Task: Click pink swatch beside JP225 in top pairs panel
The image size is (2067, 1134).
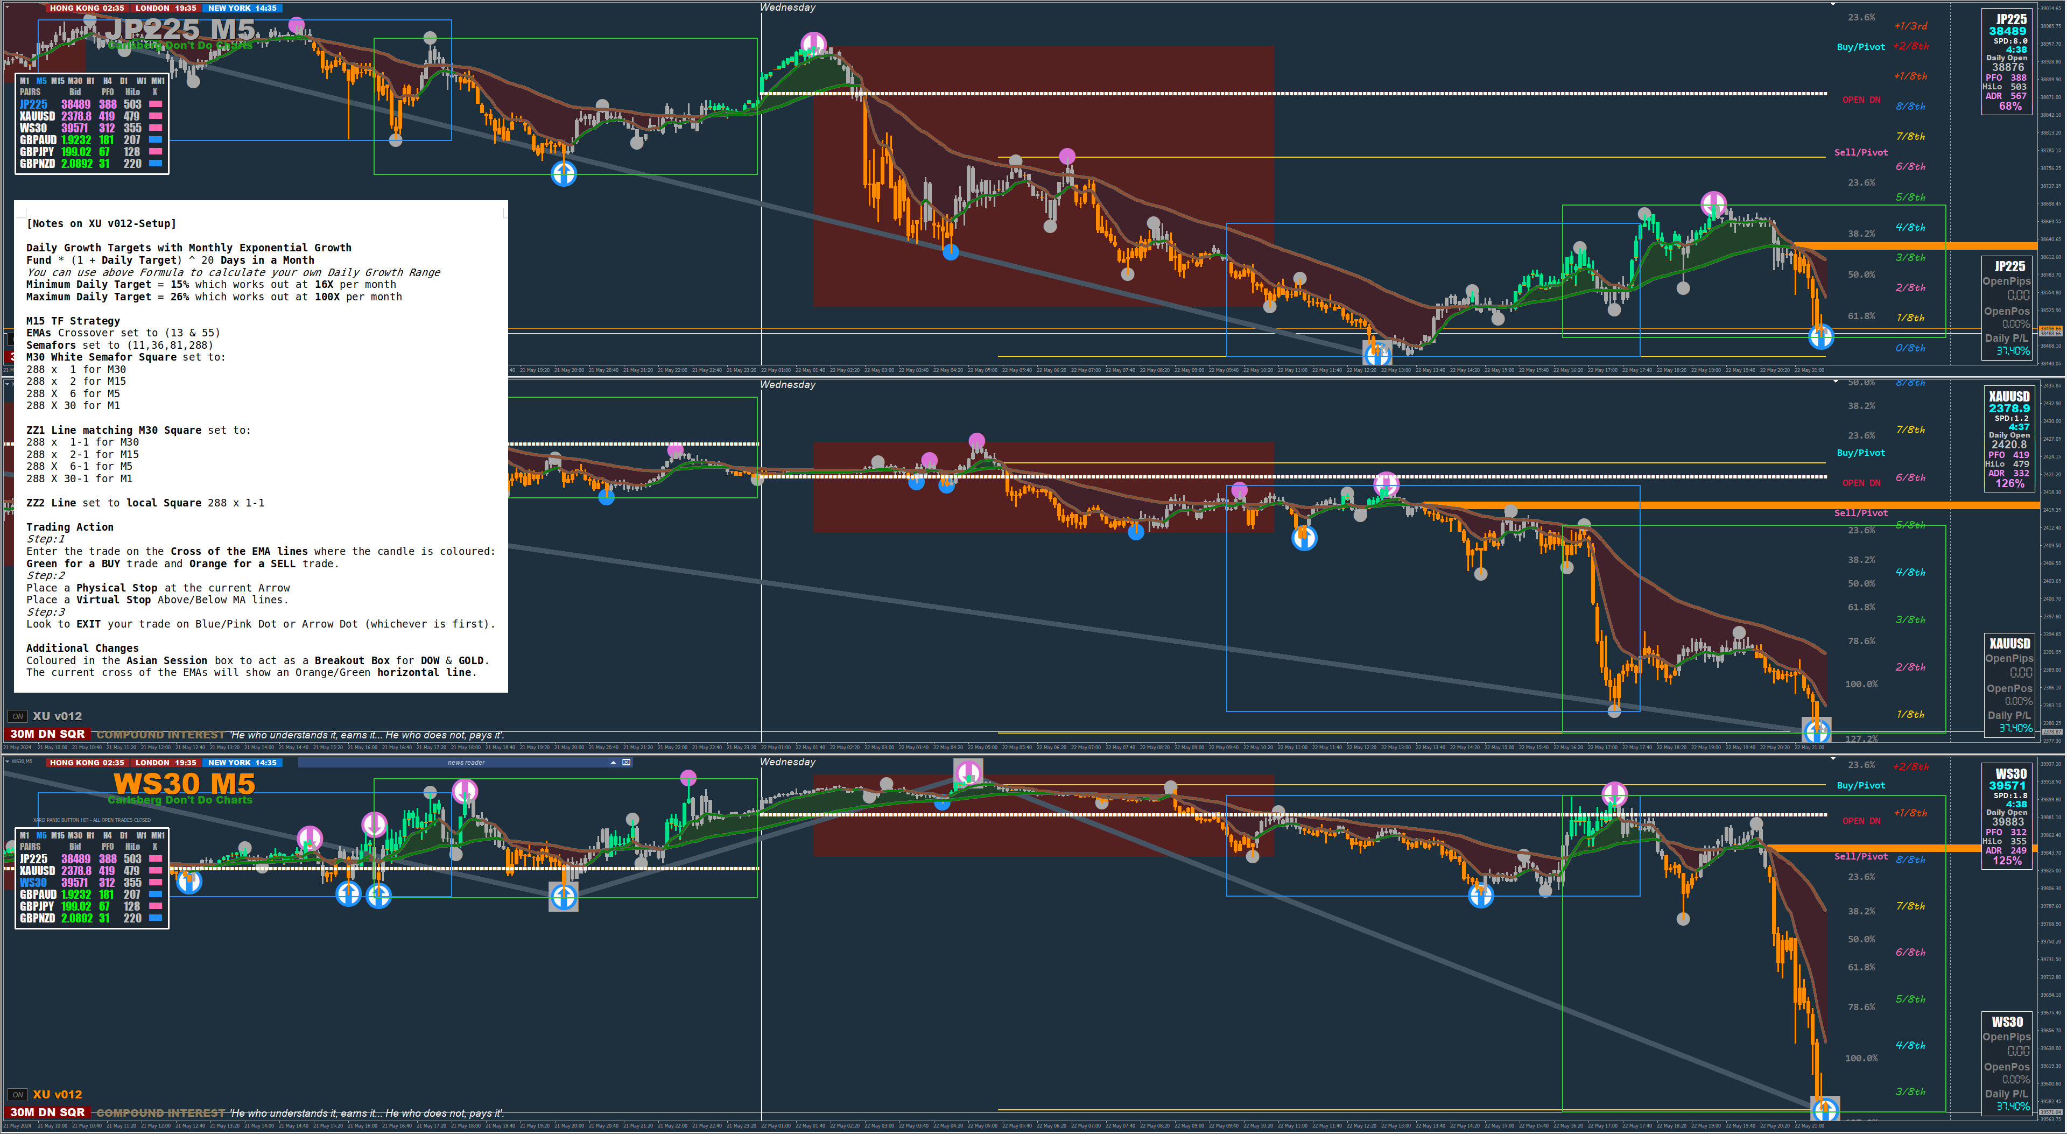Action: pyautogui.click(x=156, y=104)
